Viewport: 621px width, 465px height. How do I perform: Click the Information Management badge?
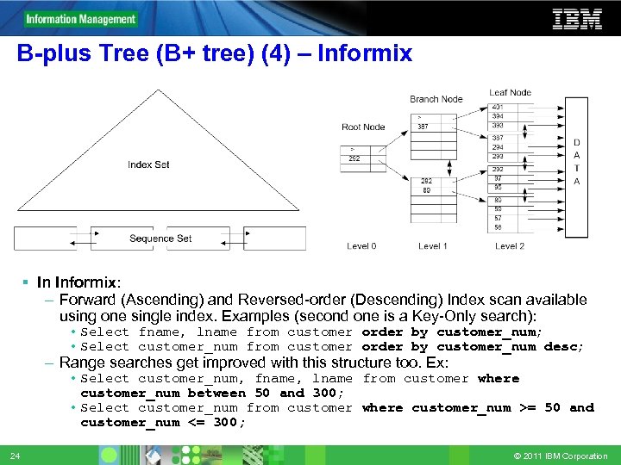81,19
